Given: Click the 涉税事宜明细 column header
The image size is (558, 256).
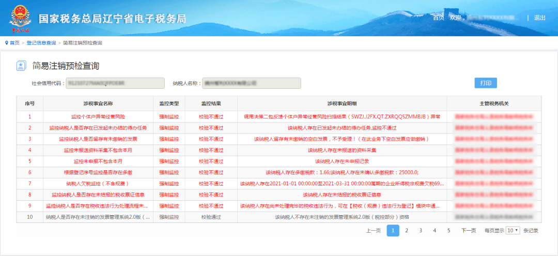Looking at the screenshot, I should (342, 103).
